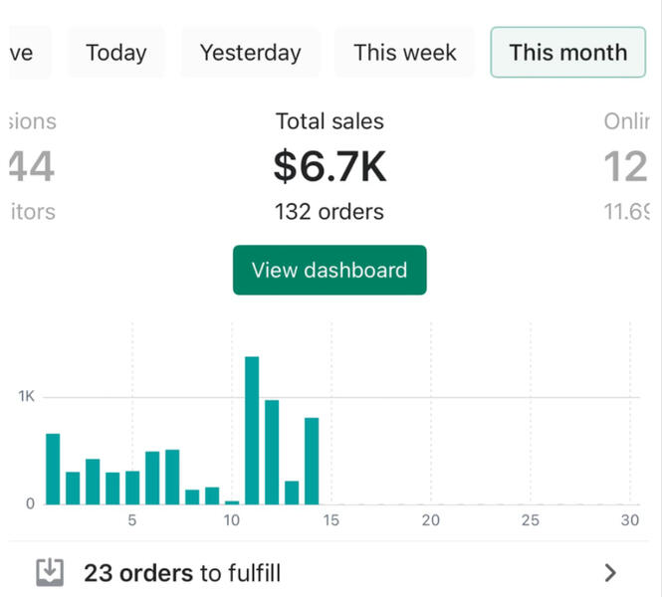Tap the 132 orders label

[x=330, y=212]
